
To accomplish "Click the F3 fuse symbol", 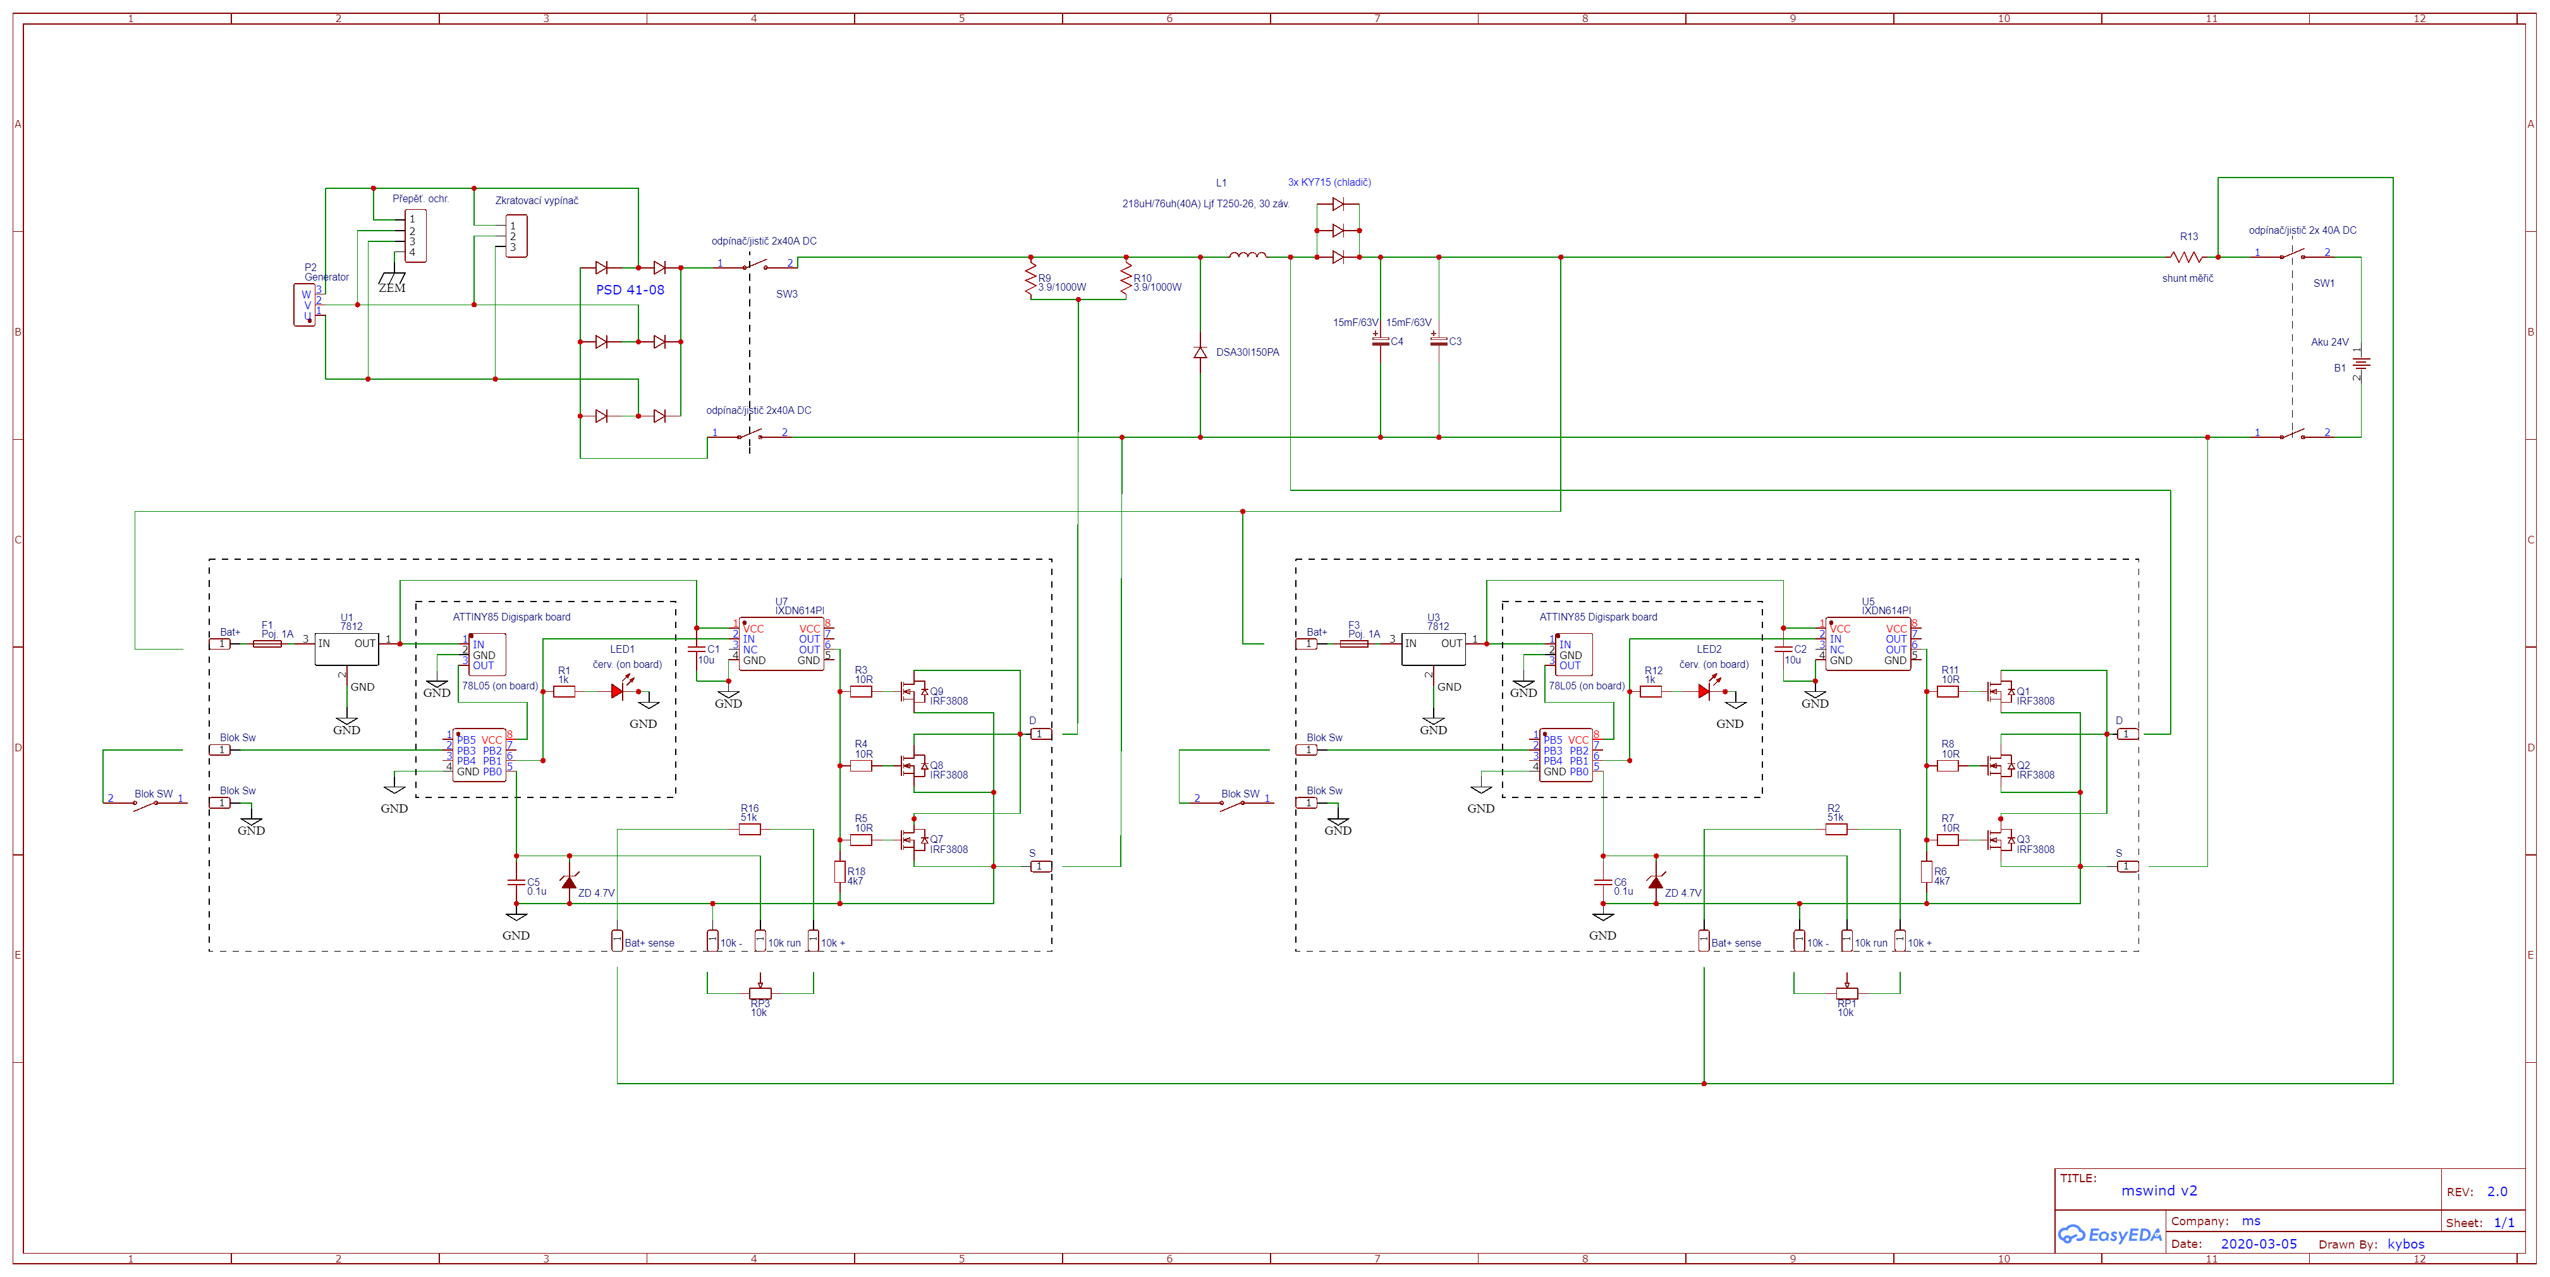I will [x=1354, y=643].
